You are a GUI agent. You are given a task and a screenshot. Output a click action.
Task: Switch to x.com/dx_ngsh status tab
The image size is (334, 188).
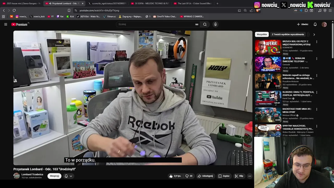coord(107,3)
